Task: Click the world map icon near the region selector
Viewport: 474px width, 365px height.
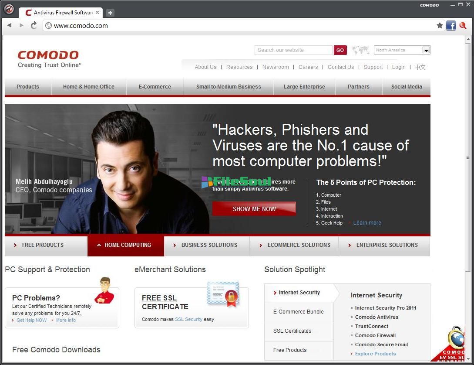Action: pyautogui.click(x=360, y=50)
